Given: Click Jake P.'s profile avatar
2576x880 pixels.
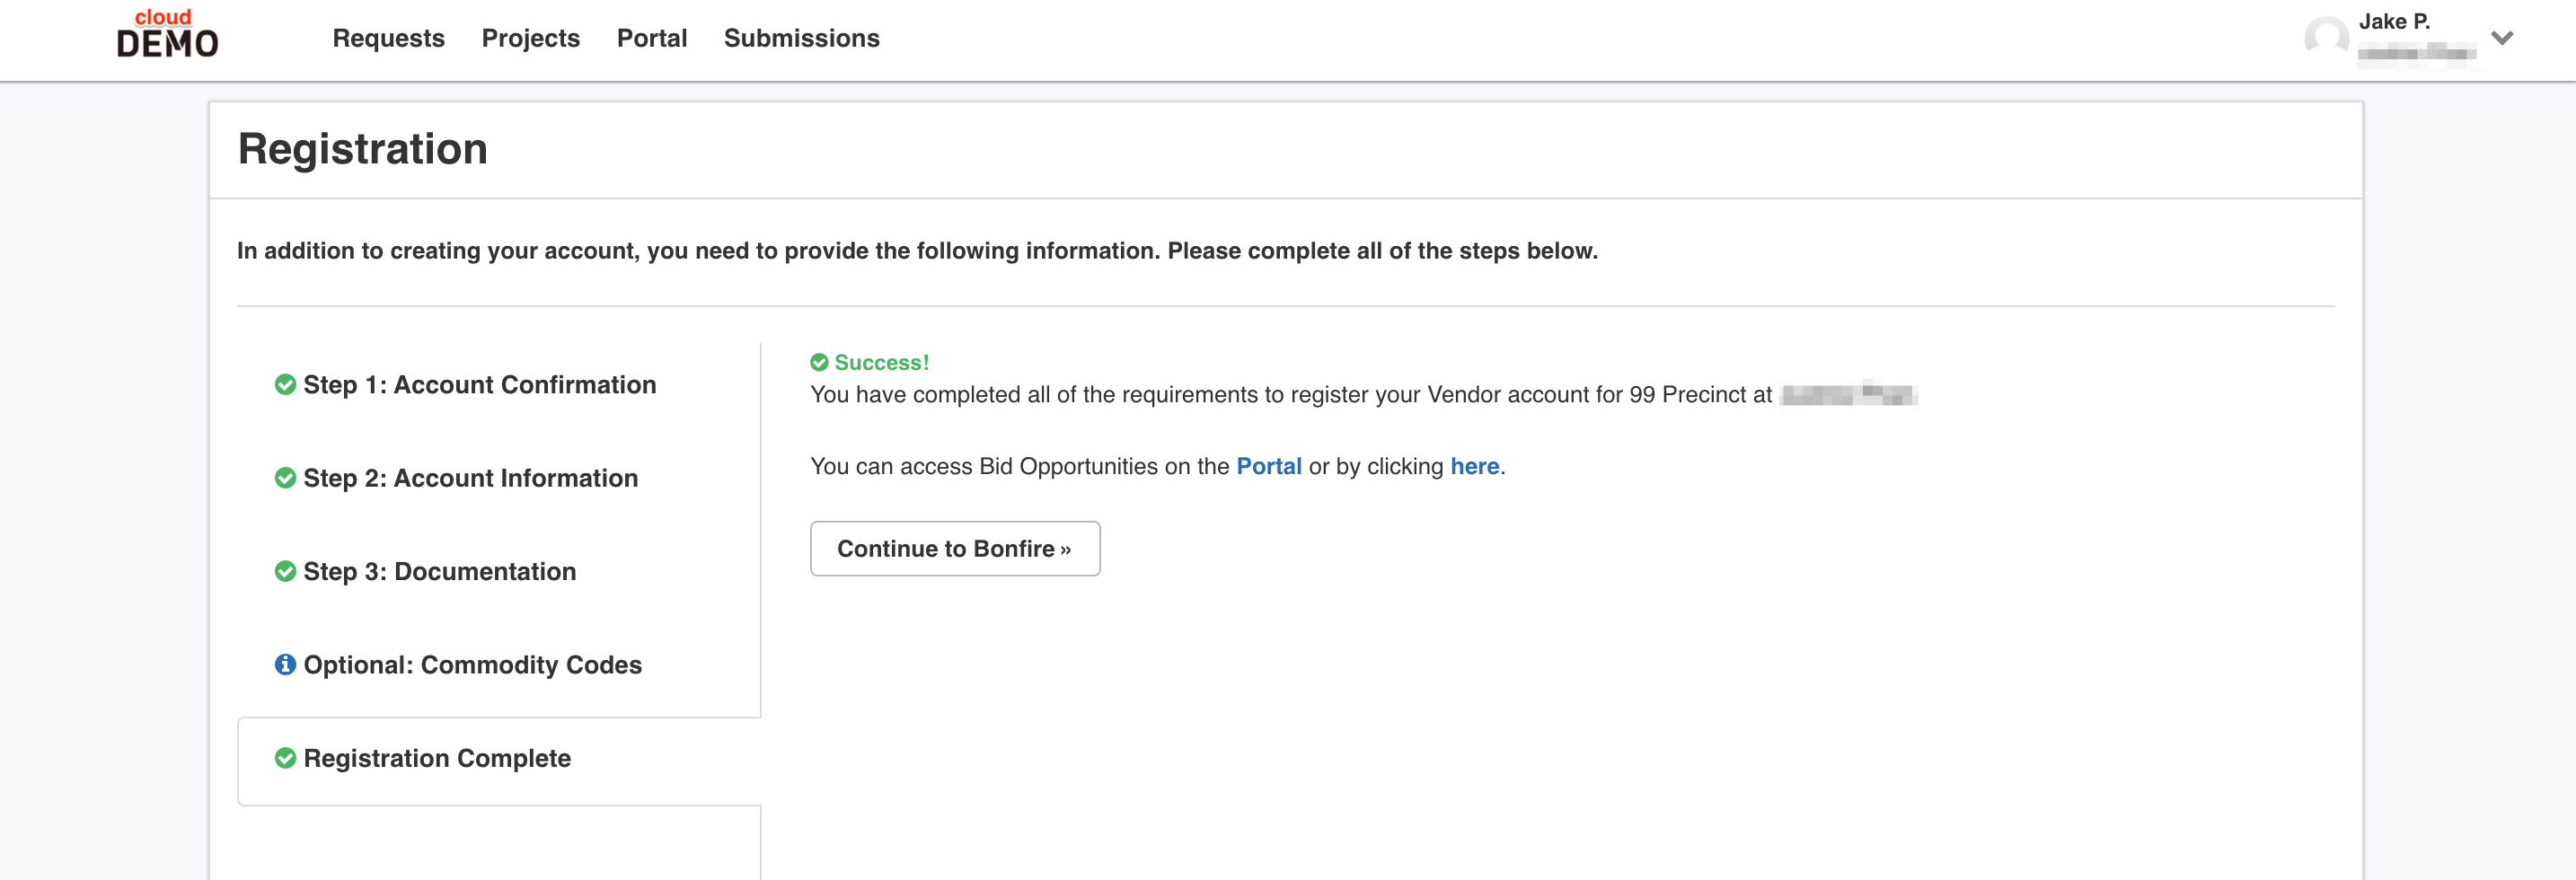Looking at the screenshot, I should coord(2326,38).
